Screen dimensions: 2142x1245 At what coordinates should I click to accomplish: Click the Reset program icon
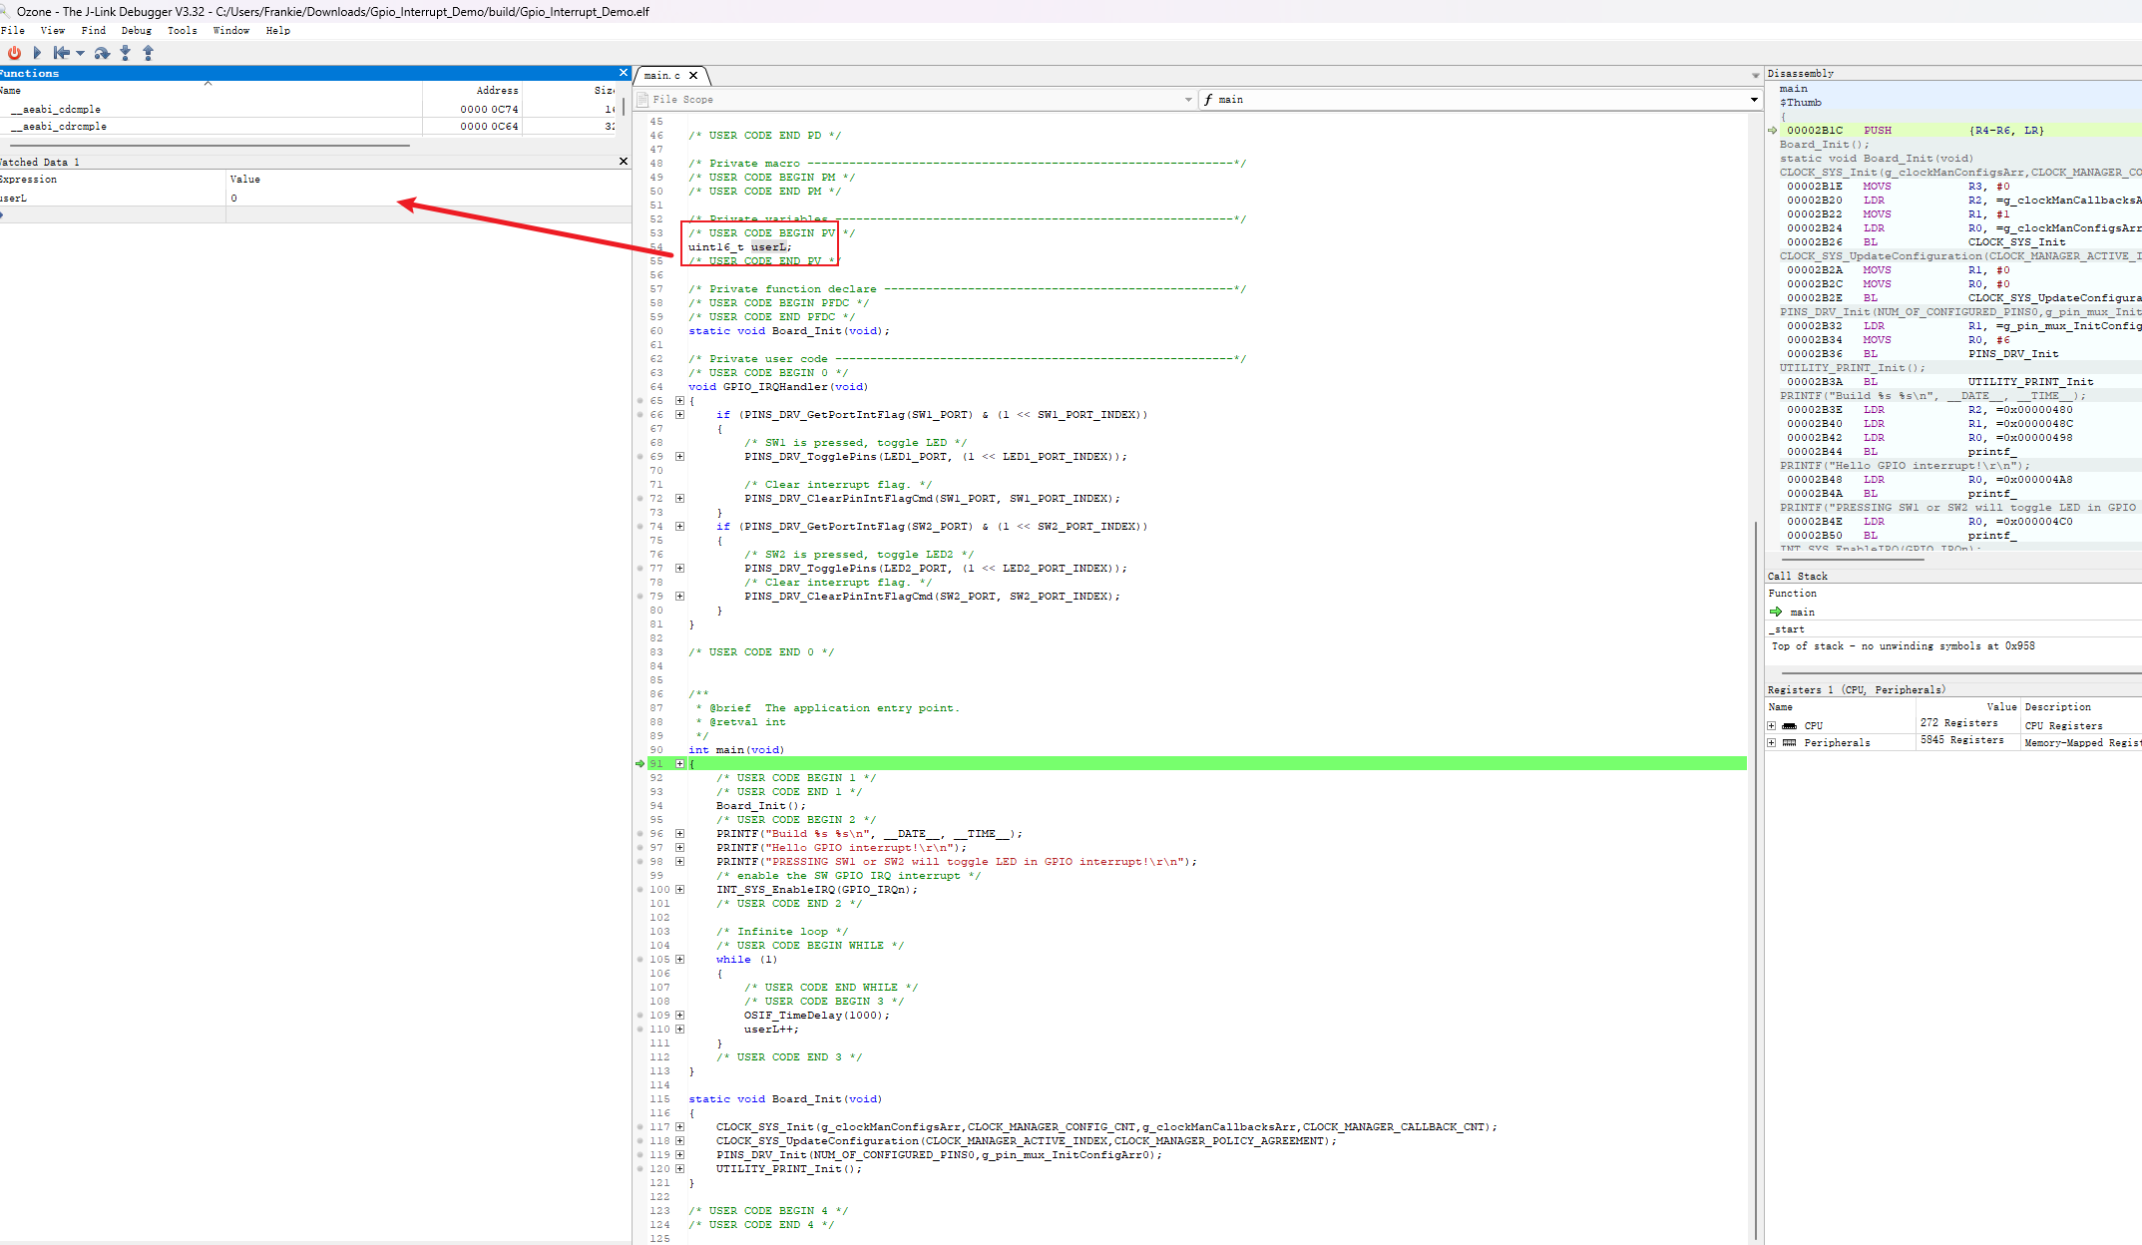click(x=62, y=53)
